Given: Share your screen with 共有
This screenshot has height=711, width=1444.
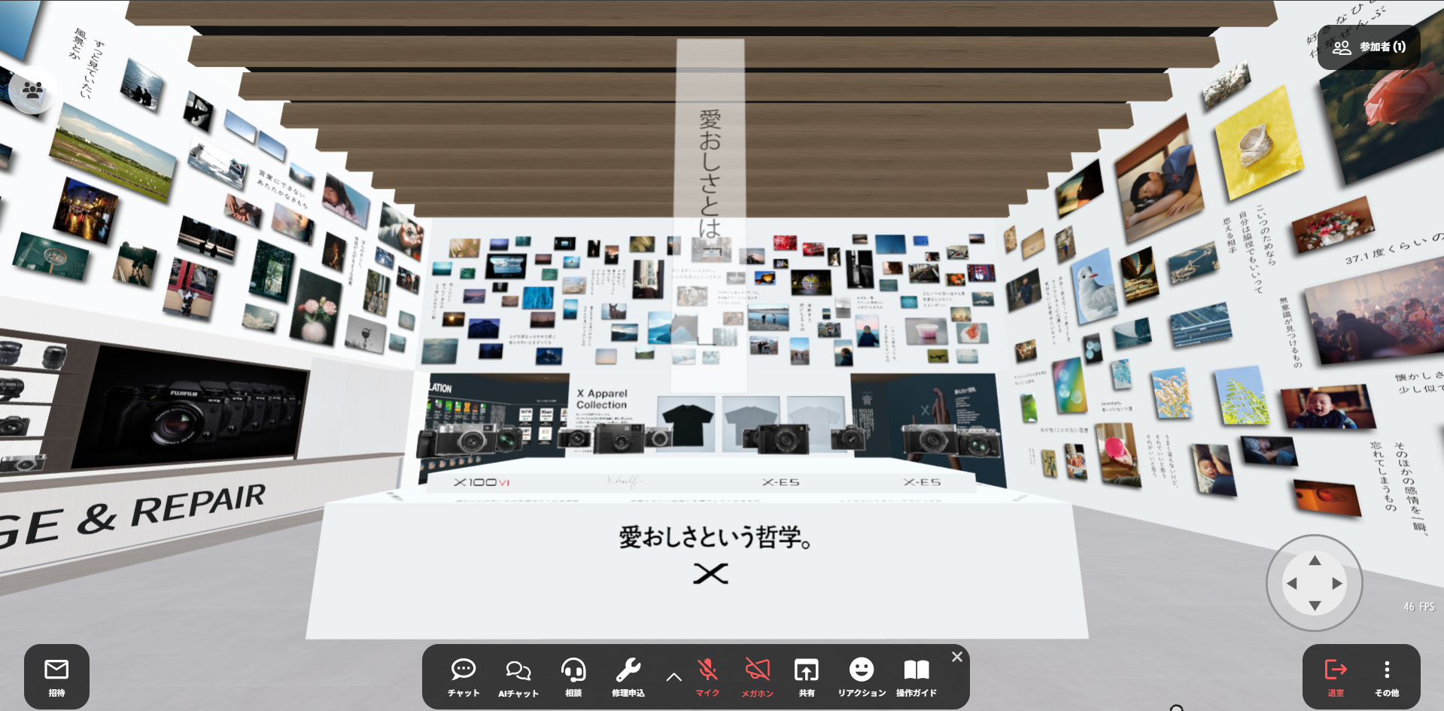Looking at the screenshot, I should tap(807, 677).
